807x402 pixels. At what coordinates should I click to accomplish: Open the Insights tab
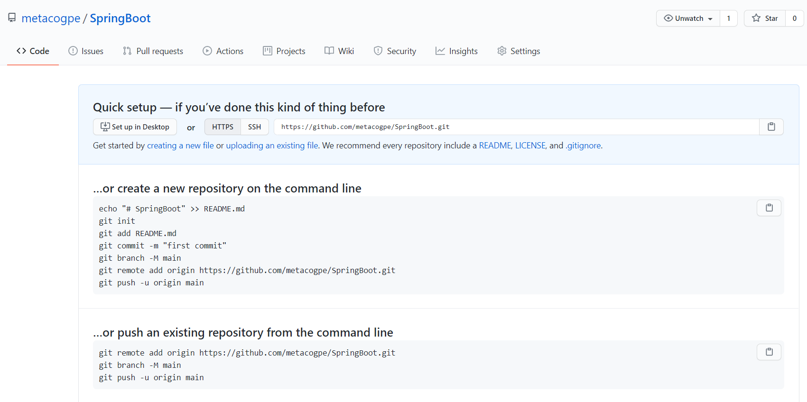coord(456,51)
